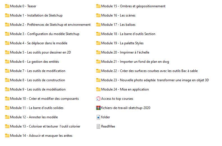Select folder icon of Module 16 - Les scènes
The width and height of the screenshot is (222, 146).
98,15
